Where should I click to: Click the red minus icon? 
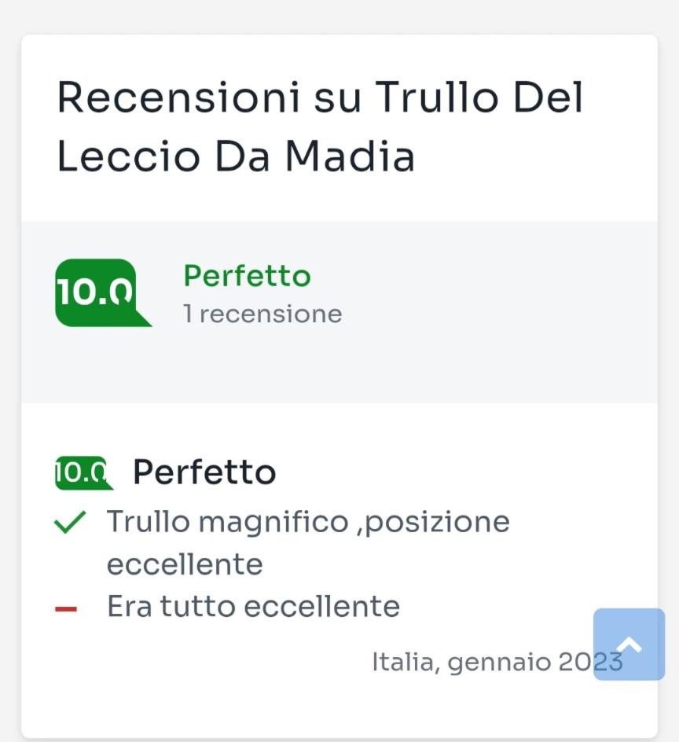(66, 609)
